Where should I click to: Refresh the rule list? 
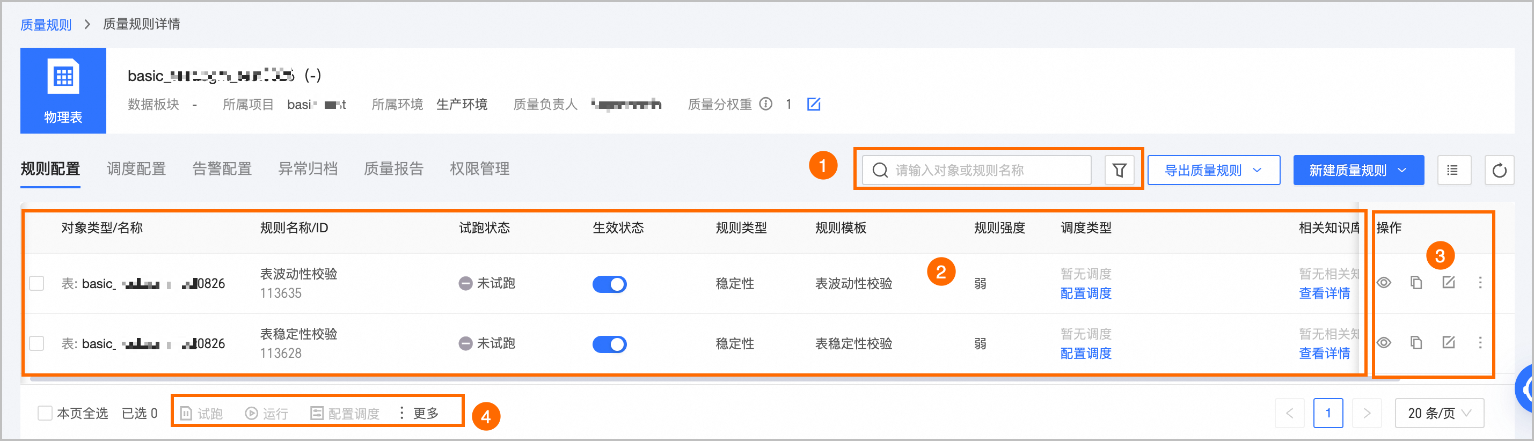point(1500,170)
